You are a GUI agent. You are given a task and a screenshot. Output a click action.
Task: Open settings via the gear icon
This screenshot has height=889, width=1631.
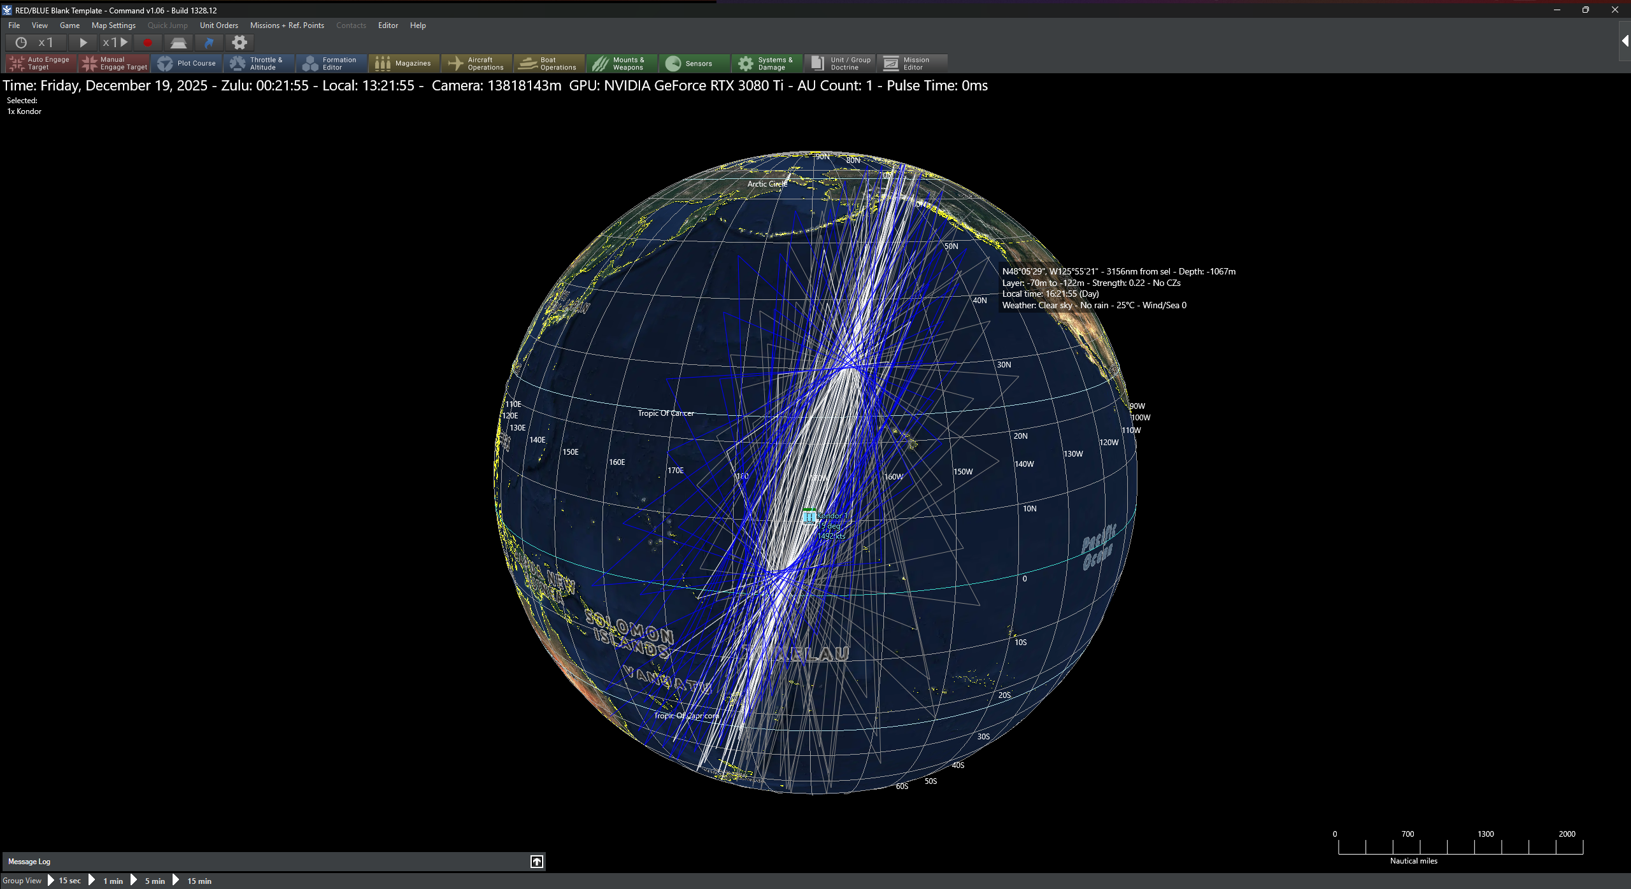coord(239,43)
